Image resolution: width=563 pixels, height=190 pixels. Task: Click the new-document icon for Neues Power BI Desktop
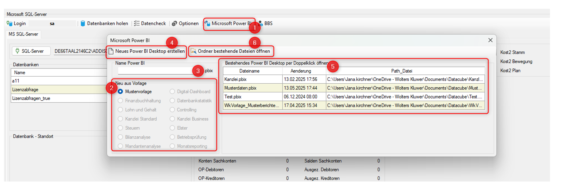[111, 51]
